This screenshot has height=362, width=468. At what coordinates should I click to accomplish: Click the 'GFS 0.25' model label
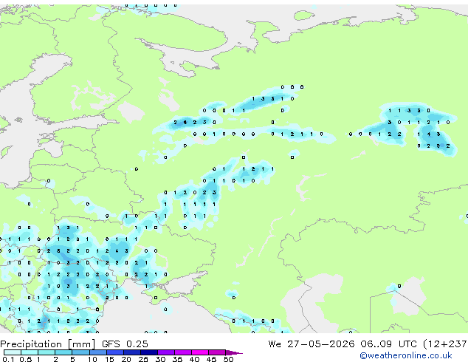click(125, 344)
